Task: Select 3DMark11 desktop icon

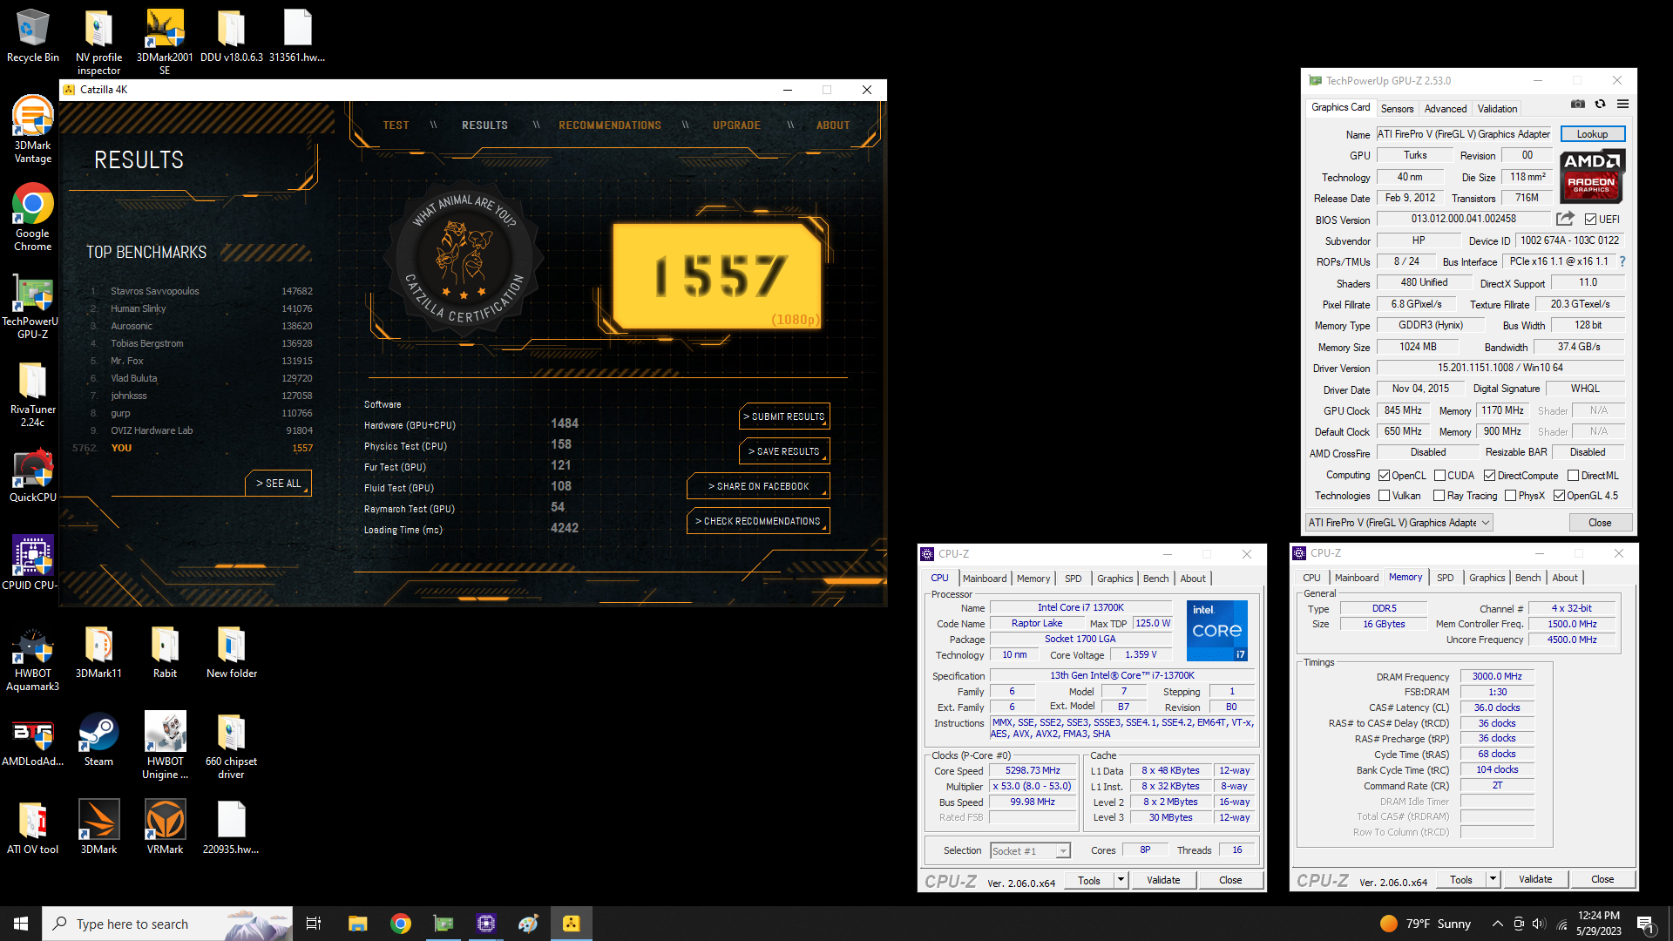Action: [x=98, y=652]
